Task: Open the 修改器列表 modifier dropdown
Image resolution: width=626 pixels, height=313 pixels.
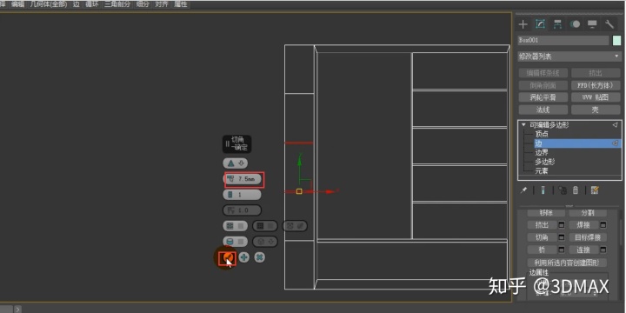Action: click(x=569, y=57)
